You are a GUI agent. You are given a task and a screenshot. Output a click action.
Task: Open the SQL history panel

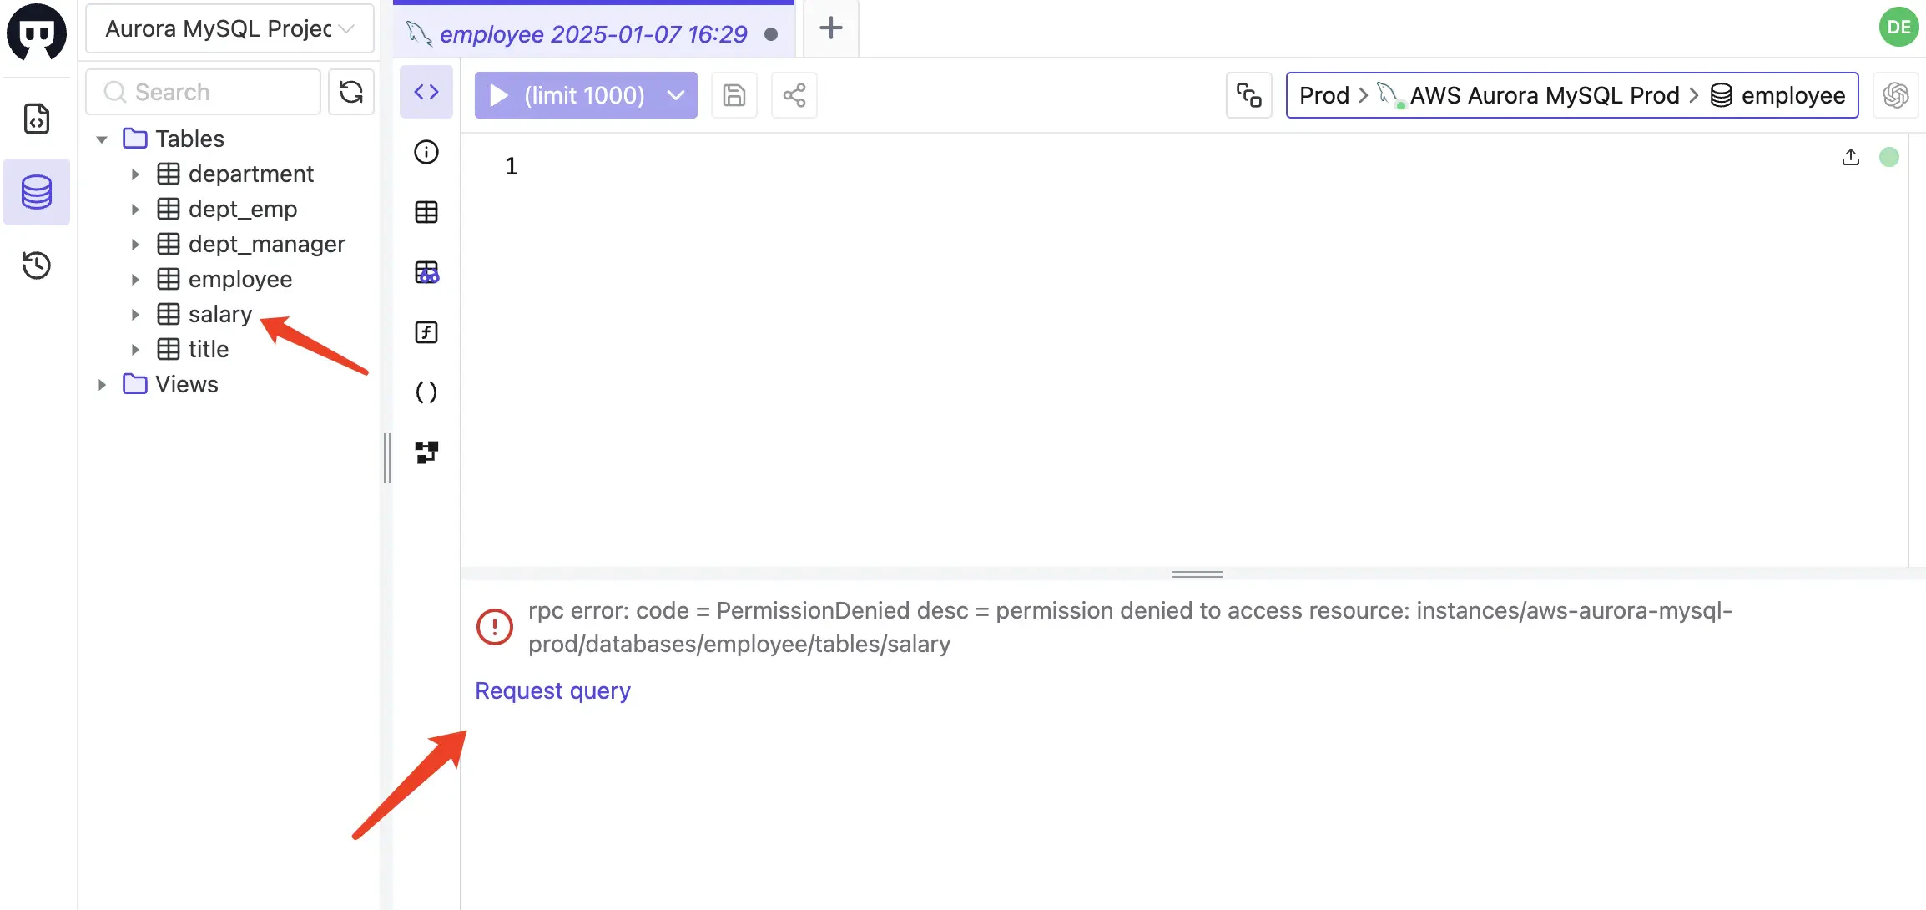[37, 265]
